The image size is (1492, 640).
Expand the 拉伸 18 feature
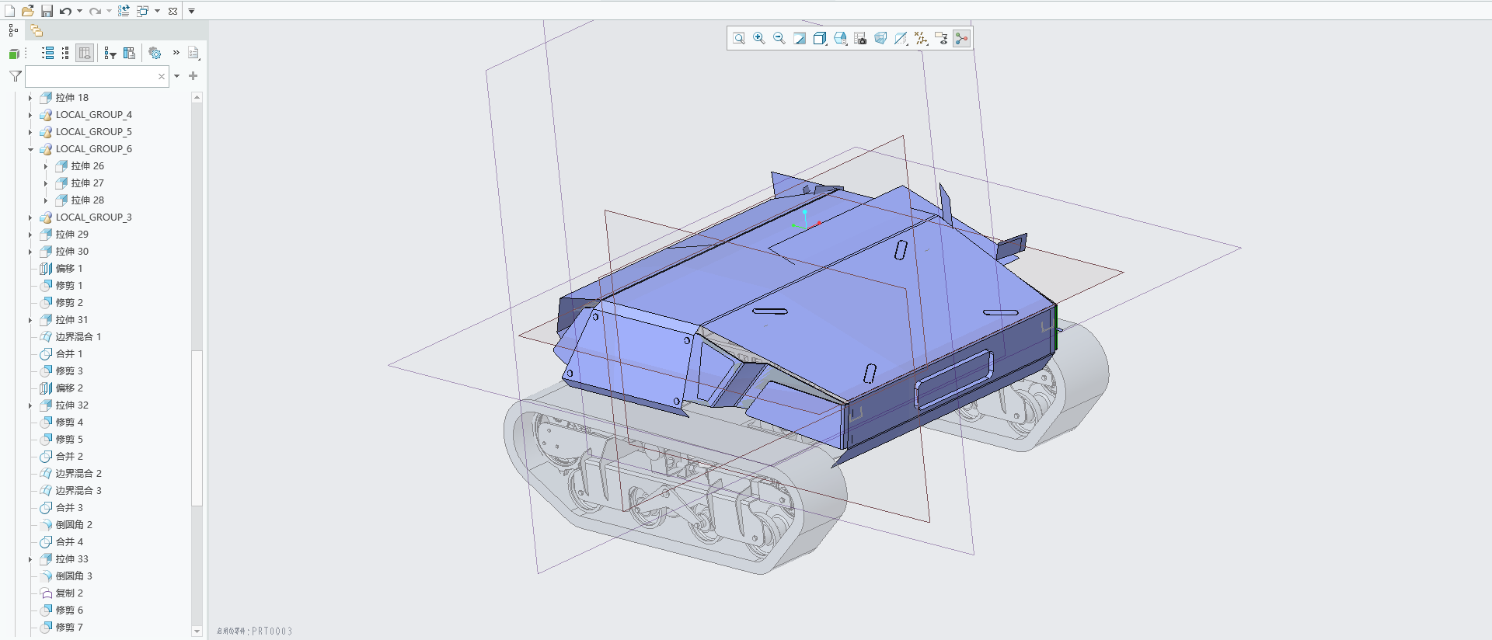tap(30, 98)
